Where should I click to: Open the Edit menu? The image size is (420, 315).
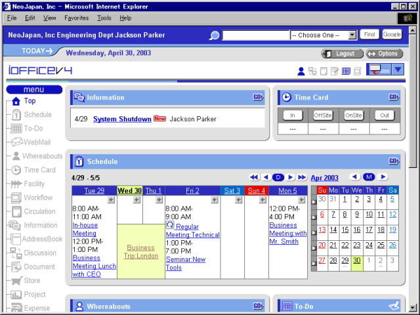(30, 18)
